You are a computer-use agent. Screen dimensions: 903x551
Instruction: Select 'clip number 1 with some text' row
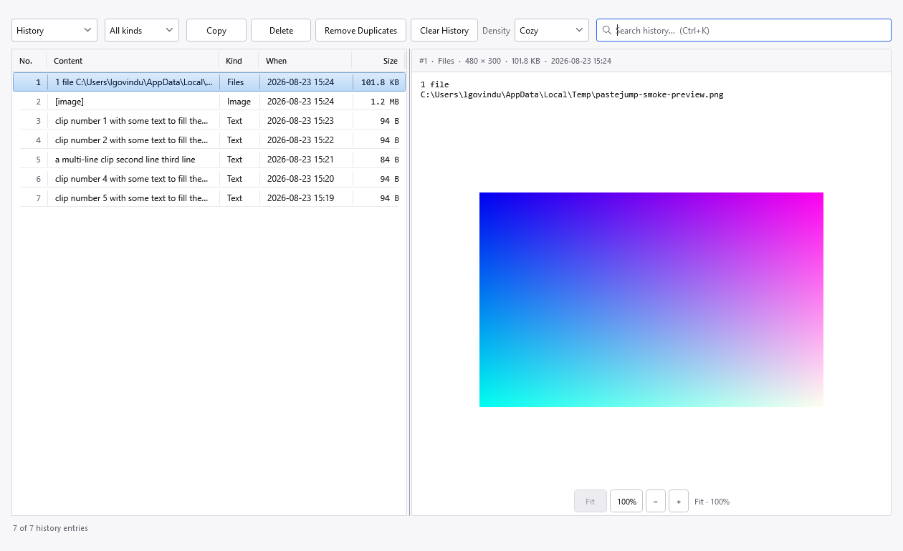(x=209, y=121)
